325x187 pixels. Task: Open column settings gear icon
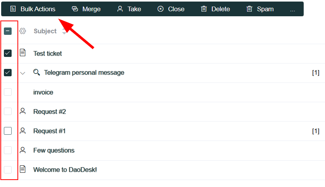pos(22,31)
